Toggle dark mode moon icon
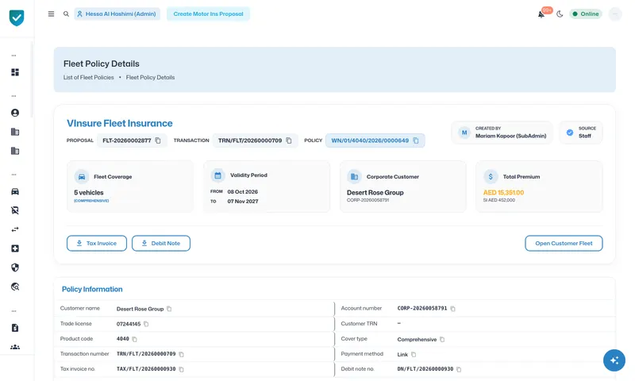635x381 pixels. coord(560,14)
